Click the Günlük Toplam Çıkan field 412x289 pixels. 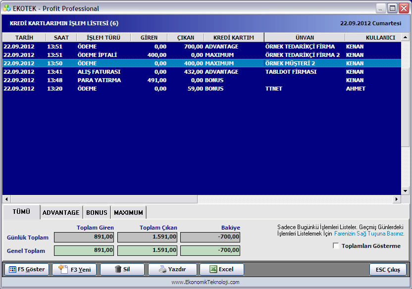tap(147, 237)
